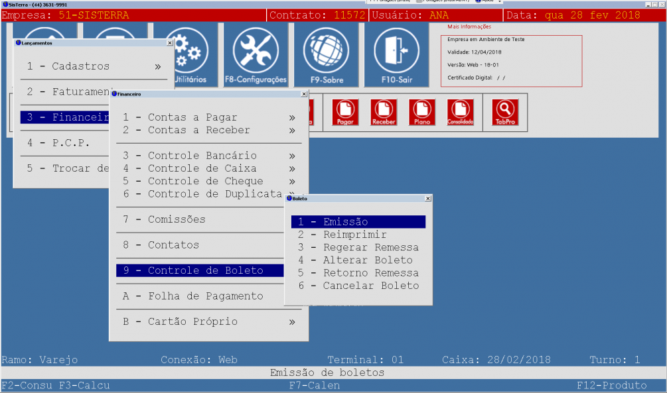
Task: Click the F10-Sair exit door icon
Action: pyautogui.click(x=396, y=54)
